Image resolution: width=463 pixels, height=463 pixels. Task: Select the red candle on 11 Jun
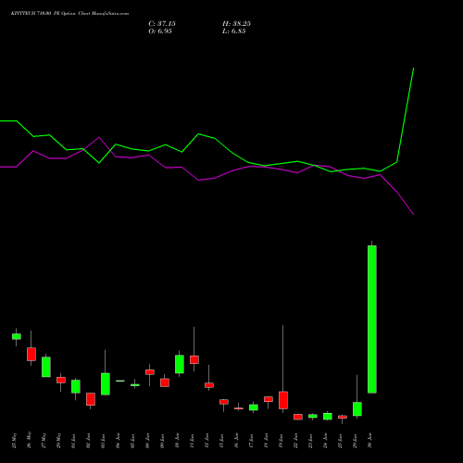194,359
